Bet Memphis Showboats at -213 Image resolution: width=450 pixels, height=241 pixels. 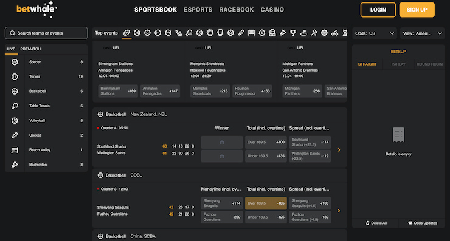click(210, 91)
